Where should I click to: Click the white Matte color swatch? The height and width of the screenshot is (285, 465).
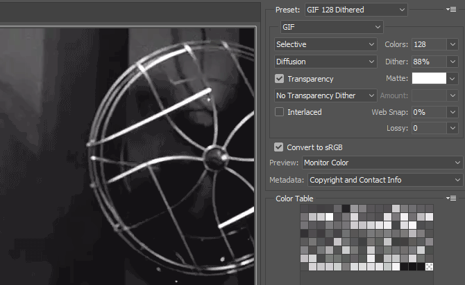(429, 78)
